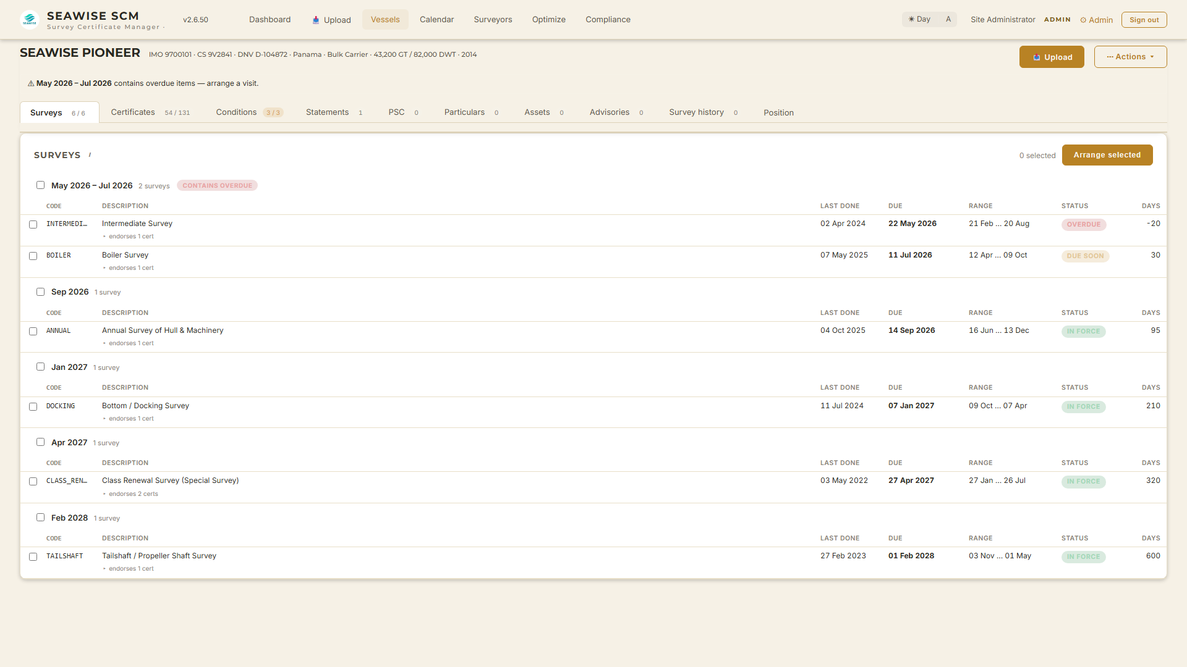Check the Tailshaft Survey row checkbox
The image size is (1187, 667).
33,557
